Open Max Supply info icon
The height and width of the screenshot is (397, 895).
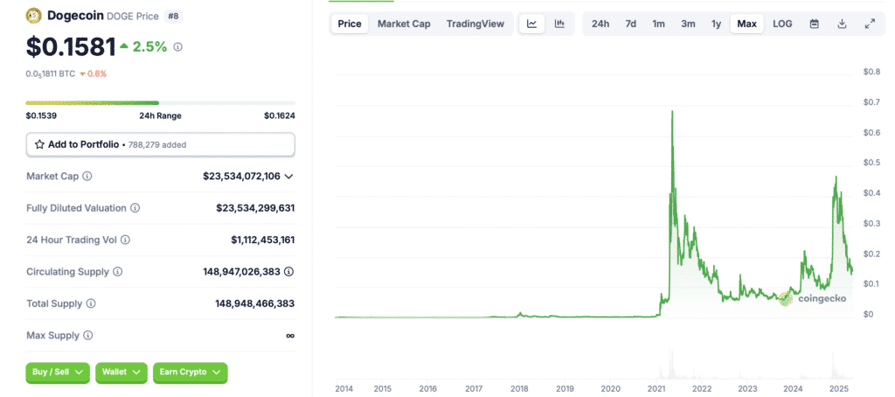(x=88, y=335)
